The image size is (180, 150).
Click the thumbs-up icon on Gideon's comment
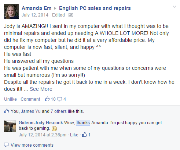click(84, 135)
